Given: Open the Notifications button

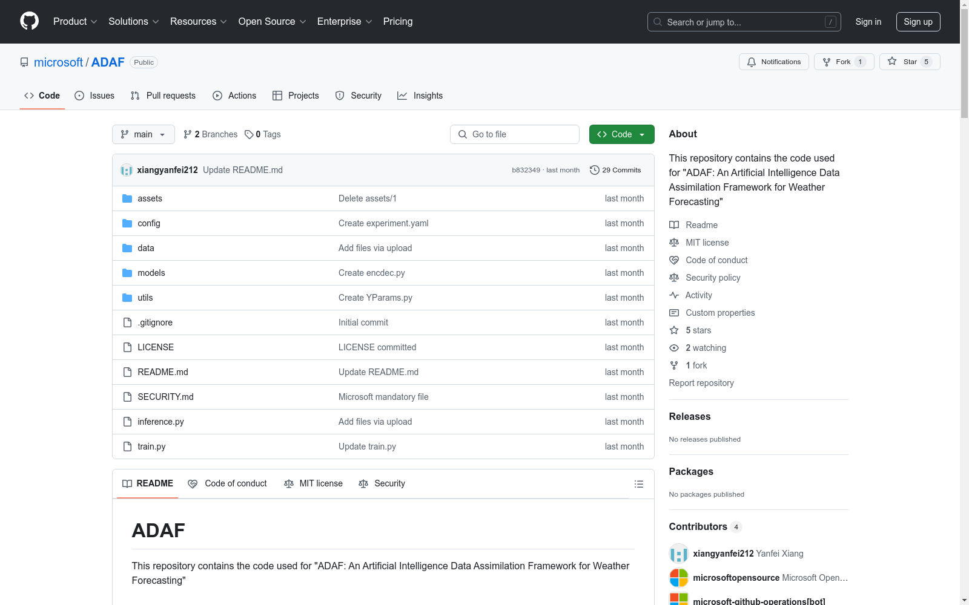Looking at the screenshot, I should [x=774, y=62].
